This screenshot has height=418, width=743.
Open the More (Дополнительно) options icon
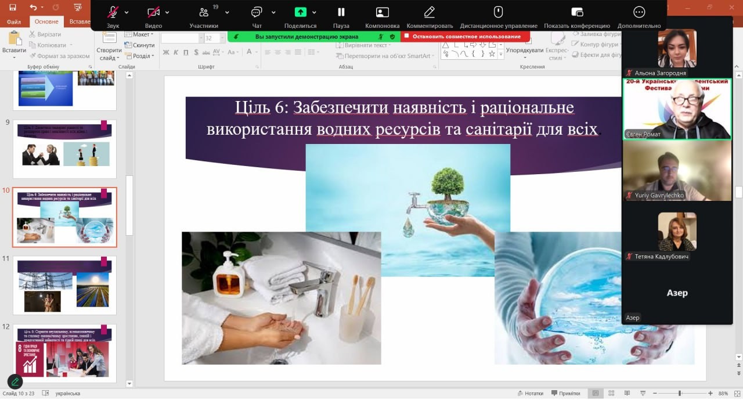639,12
